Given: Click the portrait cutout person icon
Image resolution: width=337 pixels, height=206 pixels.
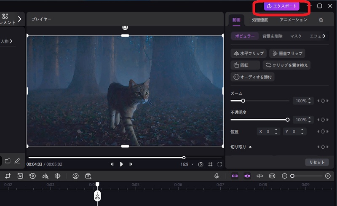Looking at the screenshot, I should (x=75, y=176).
